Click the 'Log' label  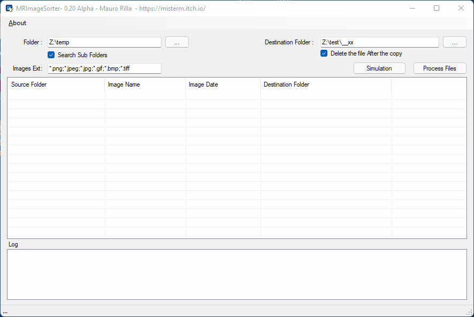[13, 244]
